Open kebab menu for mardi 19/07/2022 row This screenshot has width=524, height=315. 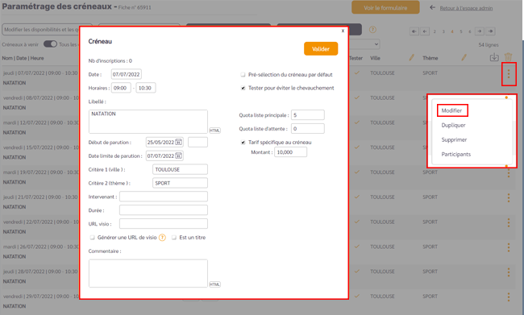pos(509,172)
